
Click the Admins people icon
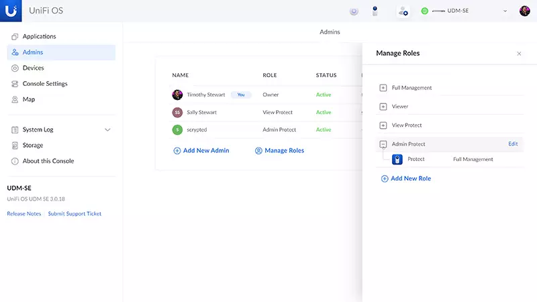click(x=15, y=52)
